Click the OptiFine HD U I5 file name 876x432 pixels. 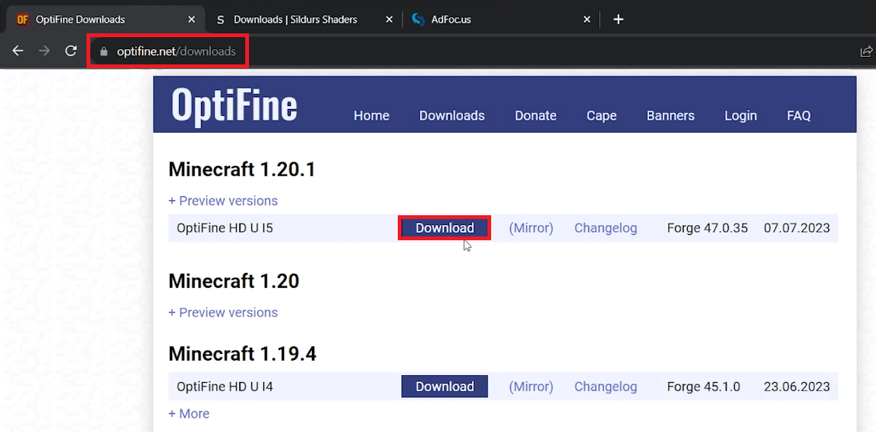[x=225, y=227]
